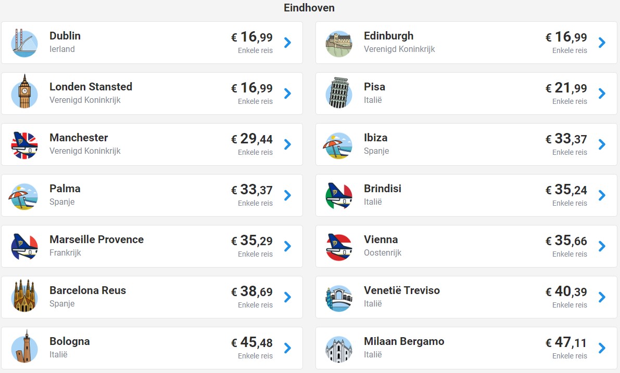
Task: Click the blue chevron next to Palma
Action: [x=288, y=195]
